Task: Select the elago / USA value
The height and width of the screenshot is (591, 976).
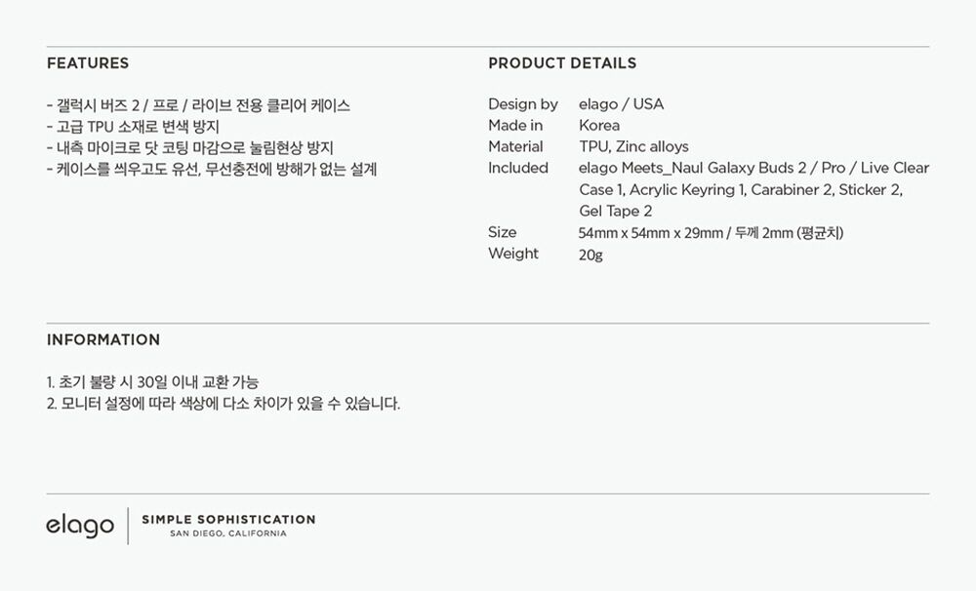Action: pos(621,104)
